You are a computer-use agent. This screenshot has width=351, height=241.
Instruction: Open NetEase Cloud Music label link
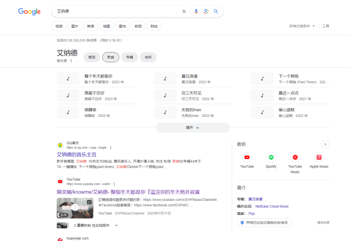[x=272, y=206]
